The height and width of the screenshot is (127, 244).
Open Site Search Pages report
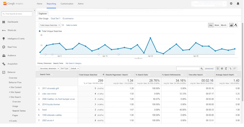(15, 116)
